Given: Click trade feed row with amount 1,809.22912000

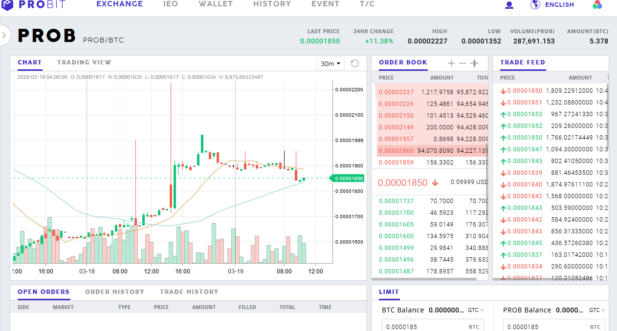Looking at the screenshot, I should [551, 90].
